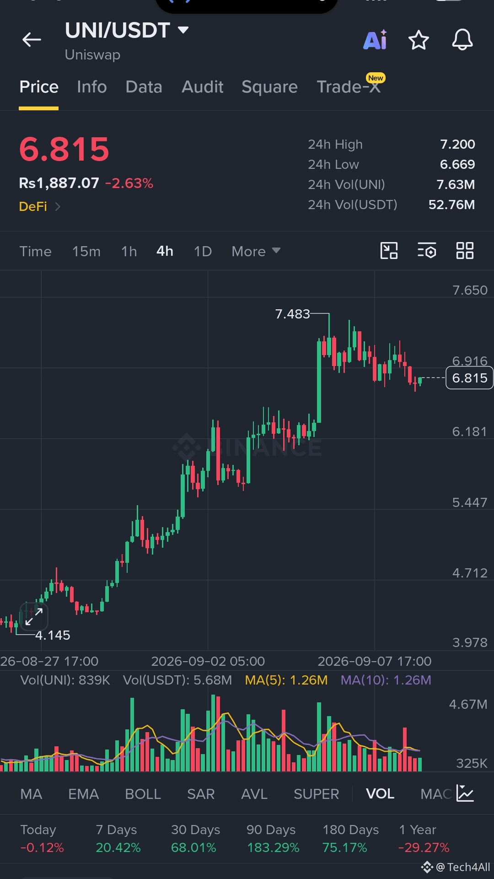Viewport: 494px width, 879px height.
Task: Expand the UNI/USDT pair dropdown
Action: pyautogui.click(x=183, y=30)
